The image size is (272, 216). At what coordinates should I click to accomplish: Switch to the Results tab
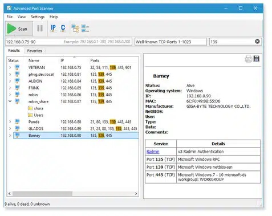click(x=14, y=50)
